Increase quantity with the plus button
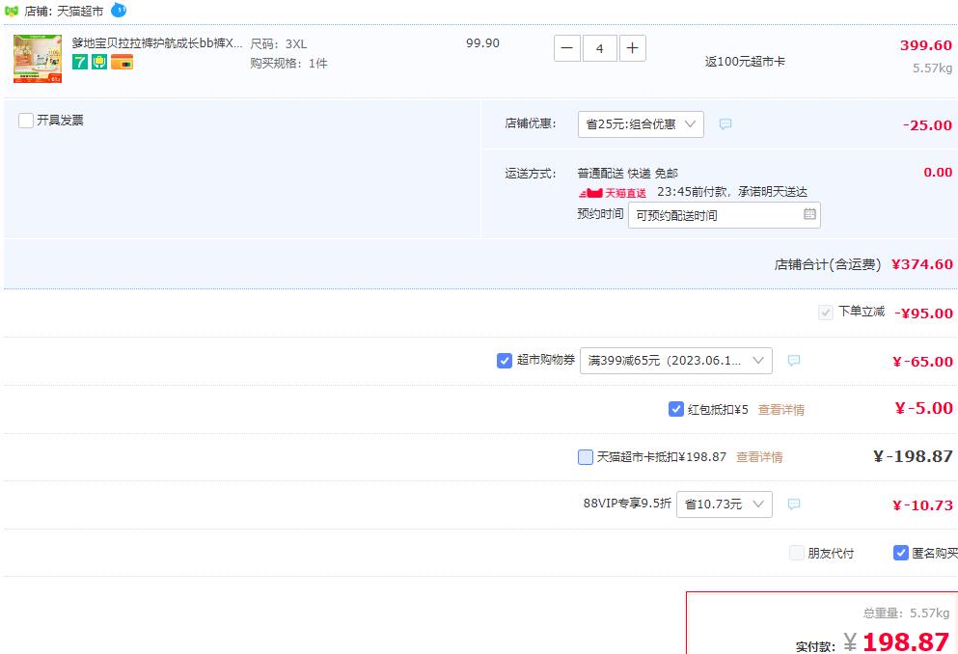The width and height of the screenshot is (958, 654). tap(632, 48)
